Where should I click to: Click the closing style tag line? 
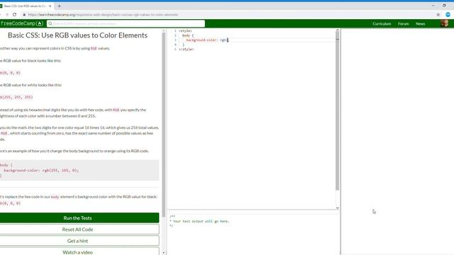186,50
